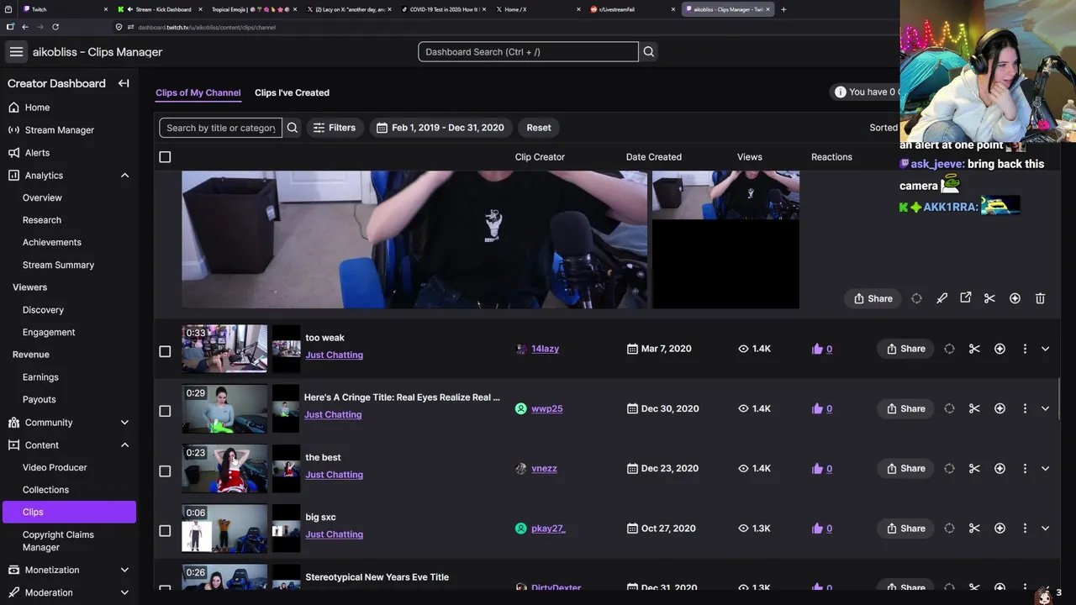Screen dimensions: 1076x605
Task: Expand the Cringe Title clip row chevron
Action: (1045, 408)
